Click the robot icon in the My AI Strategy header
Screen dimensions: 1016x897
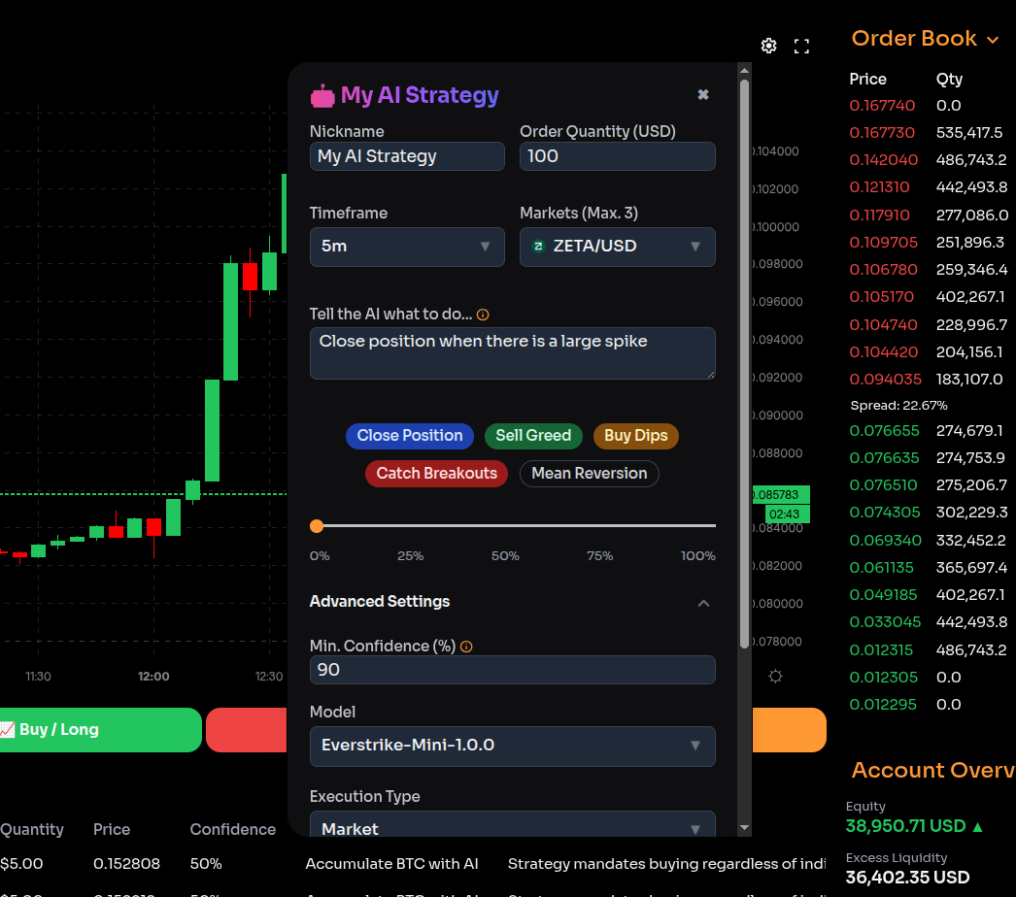323,95
